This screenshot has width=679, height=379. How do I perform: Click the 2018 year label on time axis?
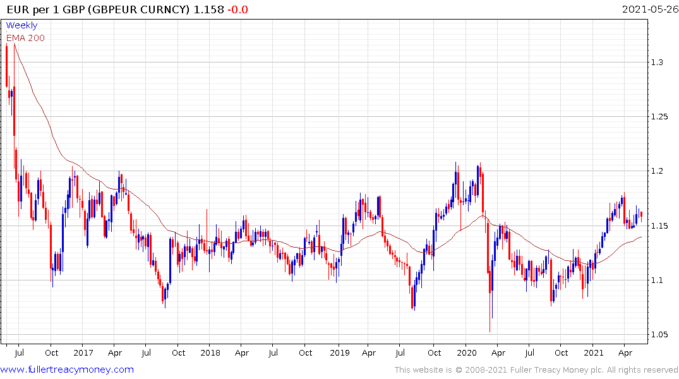tap(210, 352)
